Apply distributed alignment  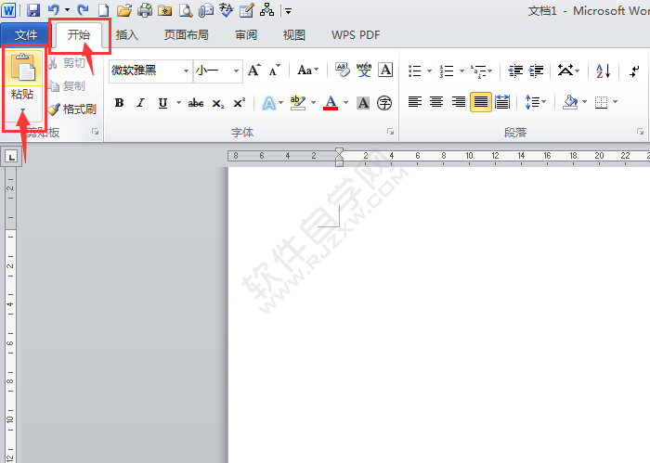502,102
